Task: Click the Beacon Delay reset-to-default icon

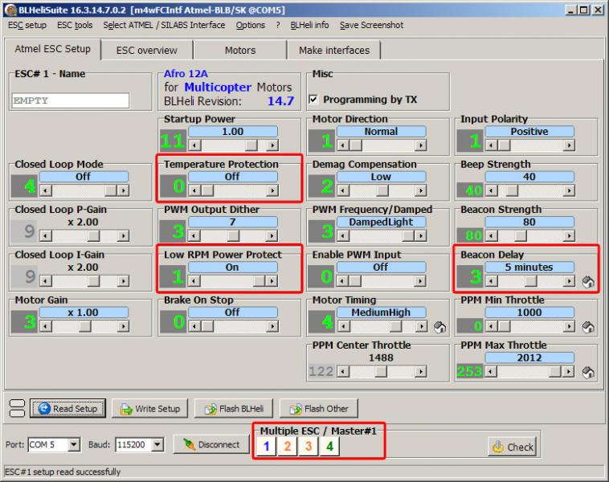Action: click(588, 282)
